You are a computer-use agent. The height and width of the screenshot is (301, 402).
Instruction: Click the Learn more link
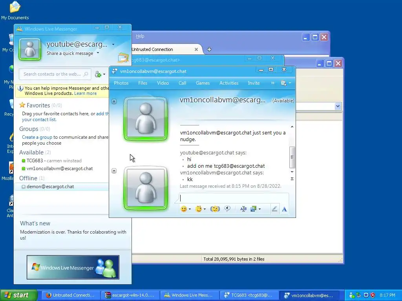click(x=85, y=93)
